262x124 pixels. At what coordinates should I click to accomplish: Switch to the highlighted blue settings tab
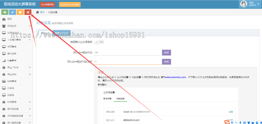click(x=63, y=33)
